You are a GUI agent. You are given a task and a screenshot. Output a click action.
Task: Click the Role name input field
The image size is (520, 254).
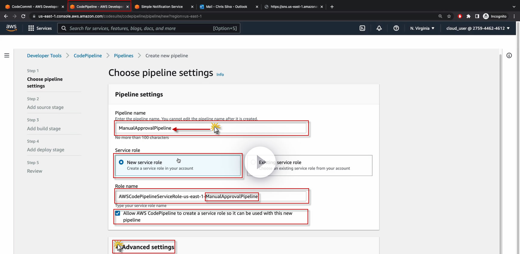211,196
